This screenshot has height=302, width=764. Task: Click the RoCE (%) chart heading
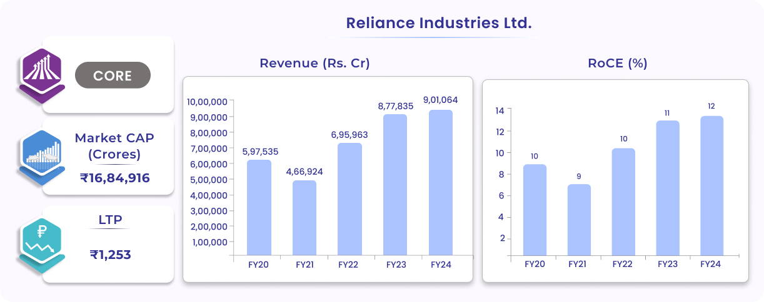coord(617,63)
